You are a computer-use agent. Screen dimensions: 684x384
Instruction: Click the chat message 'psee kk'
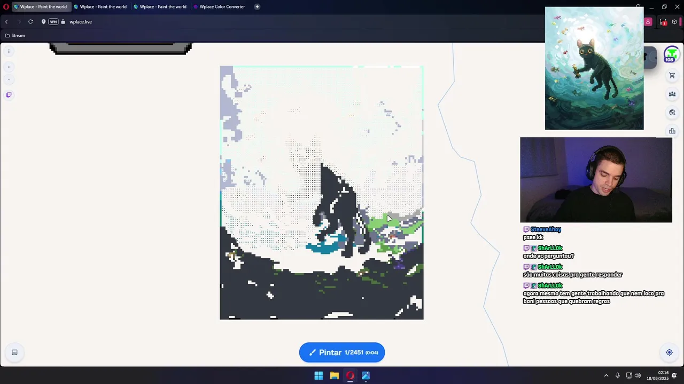(533, 237)
